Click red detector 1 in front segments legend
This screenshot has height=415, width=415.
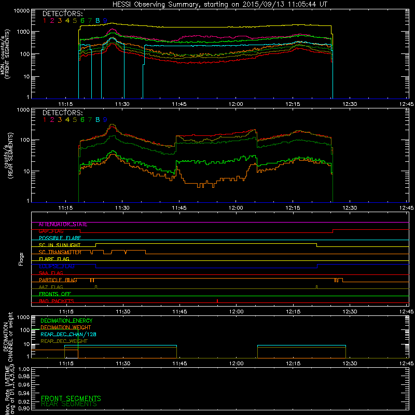tap(45, 20)
